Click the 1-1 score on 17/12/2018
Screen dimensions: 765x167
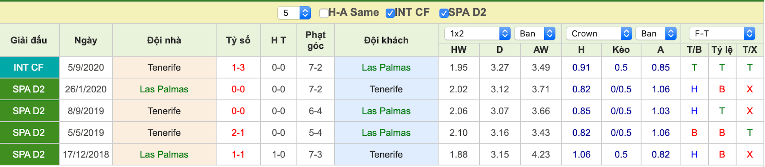(x=238, y=154)
